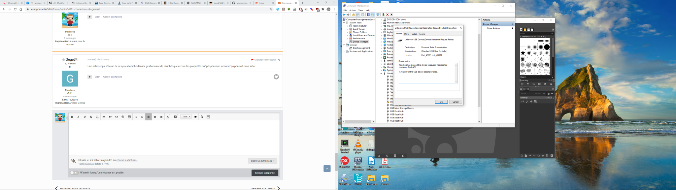676x190 pixels.
Task: Insert a code block in reply
Action: [117, 117]
